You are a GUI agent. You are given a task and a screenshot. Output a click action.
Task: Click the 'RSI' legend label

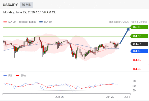(x=10, y=76)
